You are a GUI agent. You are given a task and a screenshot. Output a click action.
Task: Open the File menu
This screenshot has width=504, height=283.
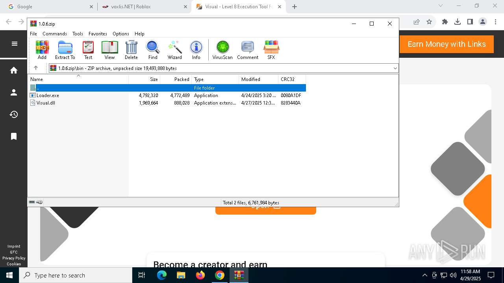point(33,34)
